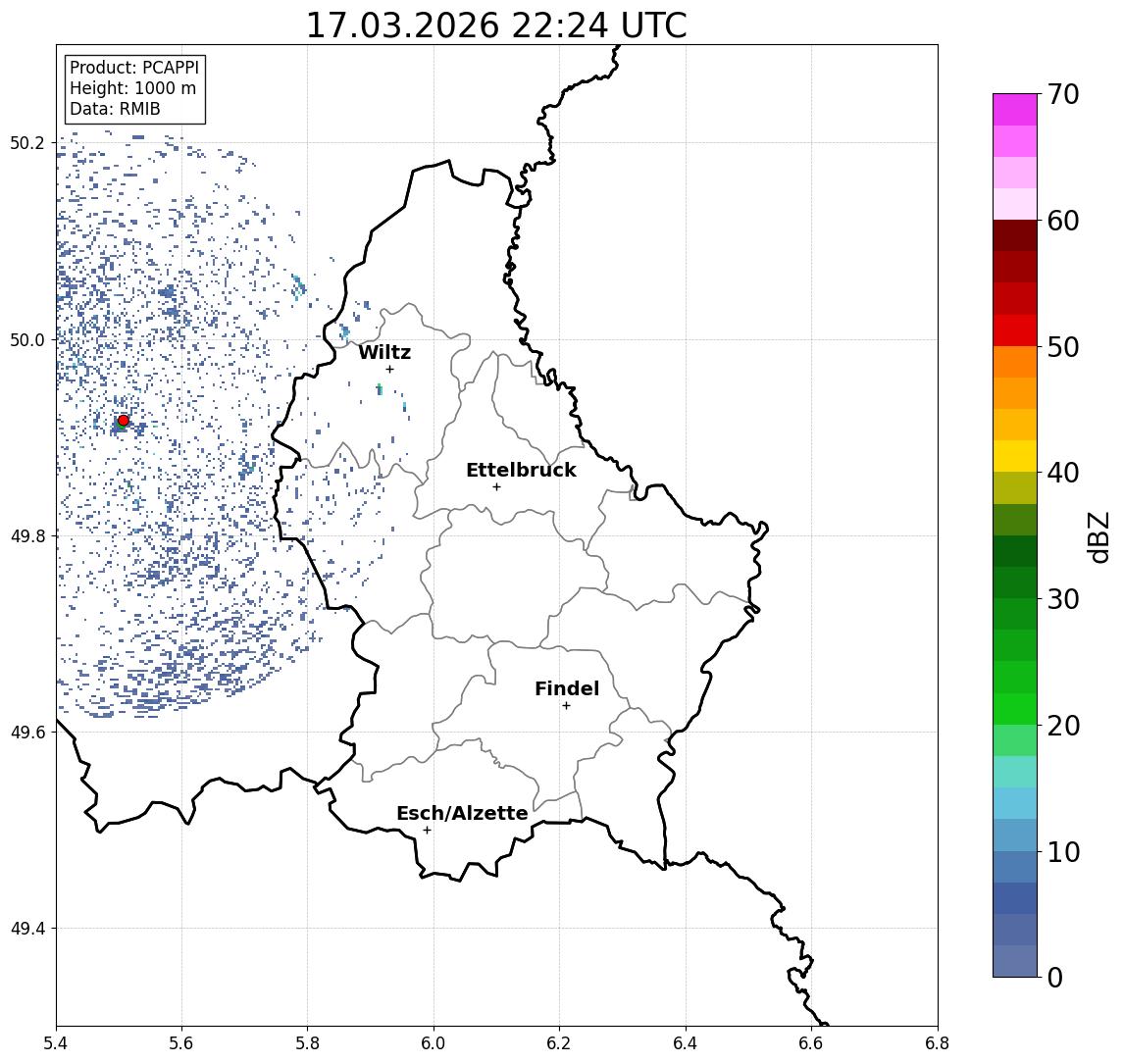Click the colorbar tick label 70

click(x=1063, y=94)
